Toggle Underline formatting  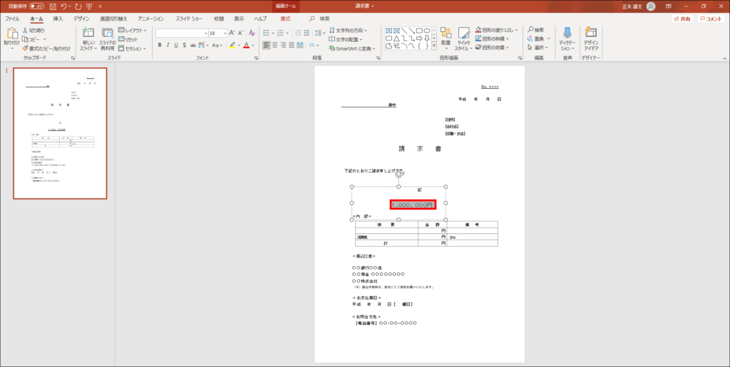coord(176,45)
